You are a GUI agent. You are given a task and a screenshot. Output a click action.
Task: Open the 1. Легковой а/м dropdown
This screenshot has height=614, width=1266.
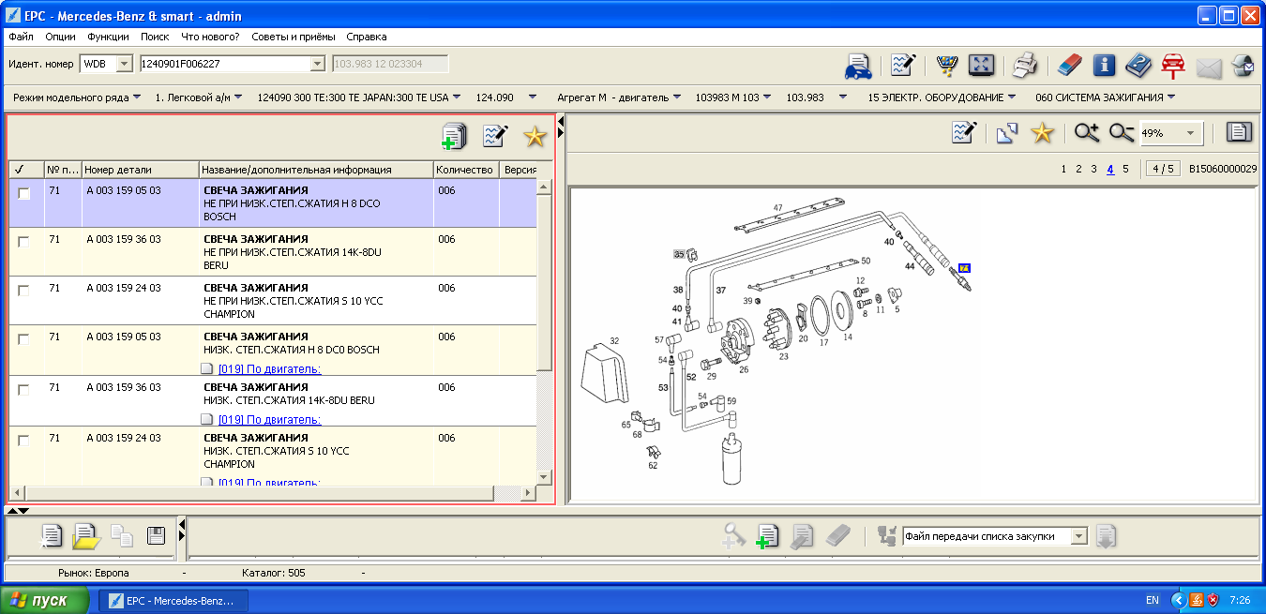pyautogui.click(x=199, y=97)
